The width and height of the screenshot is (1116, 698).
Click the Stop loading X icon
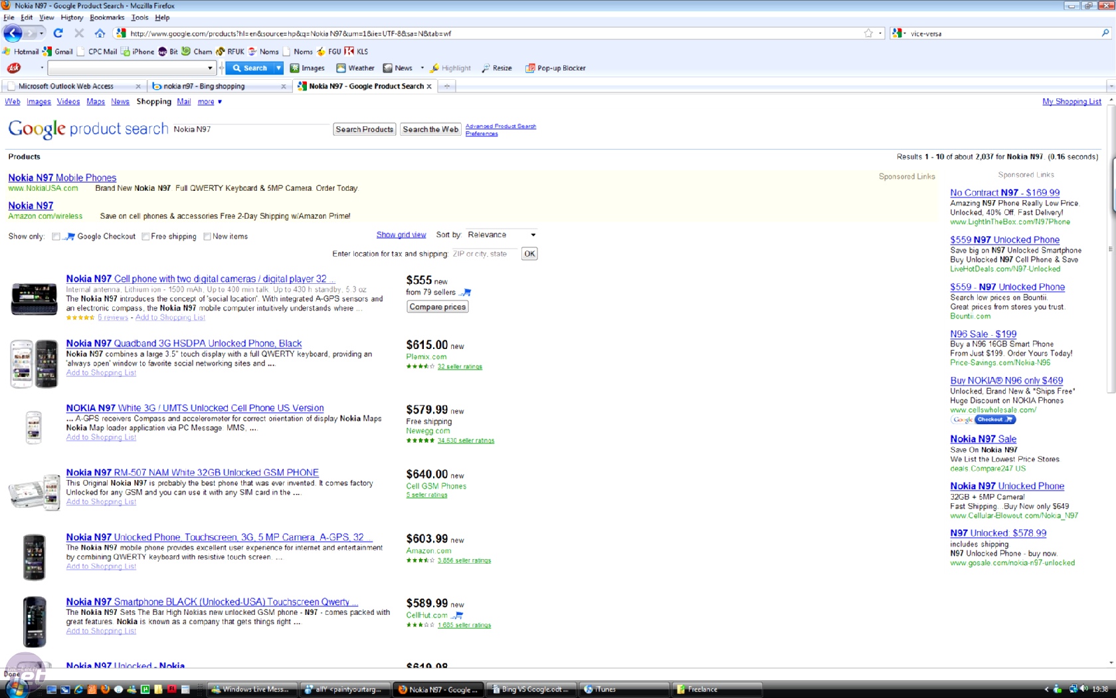[x=79, y=33]
